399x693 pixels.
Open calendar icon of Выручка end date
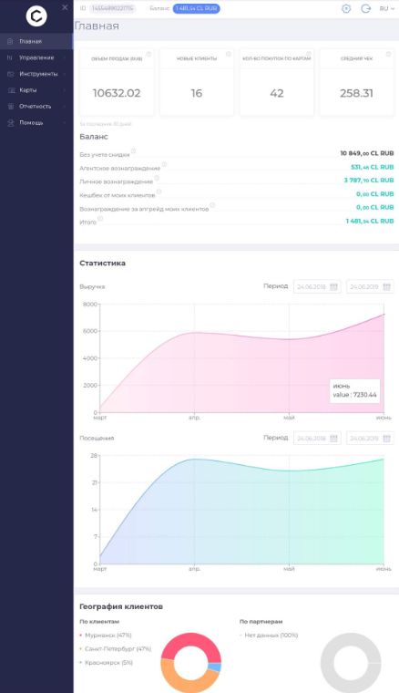coord(386,287)
